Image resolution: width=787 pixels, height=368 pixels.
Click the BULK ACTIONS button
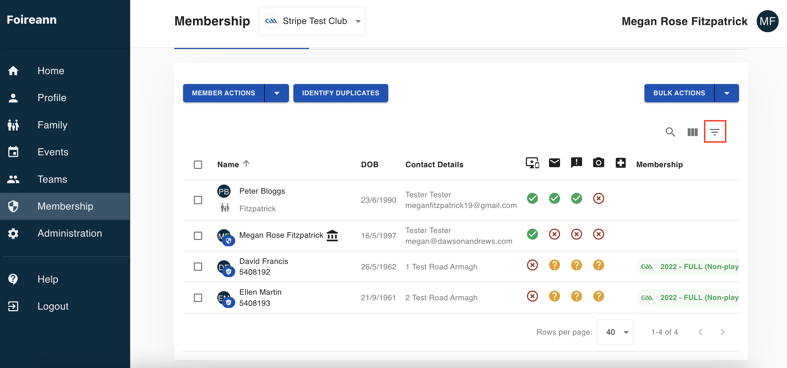(679, 93)
